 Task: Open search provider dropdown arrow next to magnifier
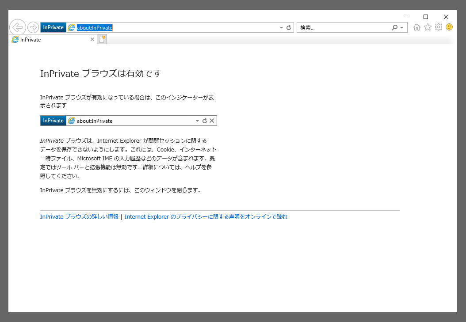coord(402,27)
